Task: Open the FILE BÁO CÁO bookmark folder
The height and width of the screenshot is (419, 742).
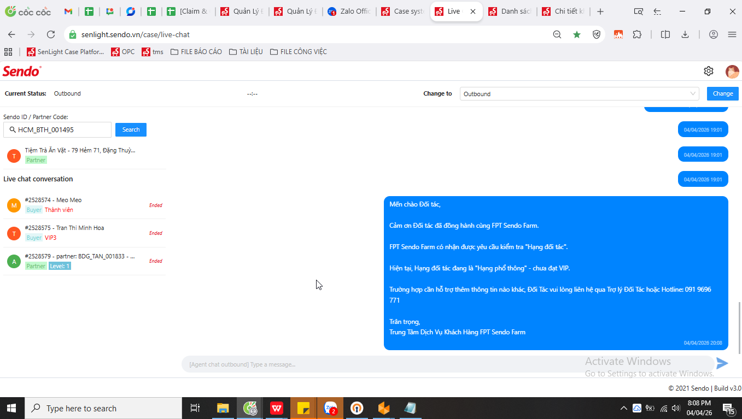Action: pyautogui.click(x=196, y=52)
